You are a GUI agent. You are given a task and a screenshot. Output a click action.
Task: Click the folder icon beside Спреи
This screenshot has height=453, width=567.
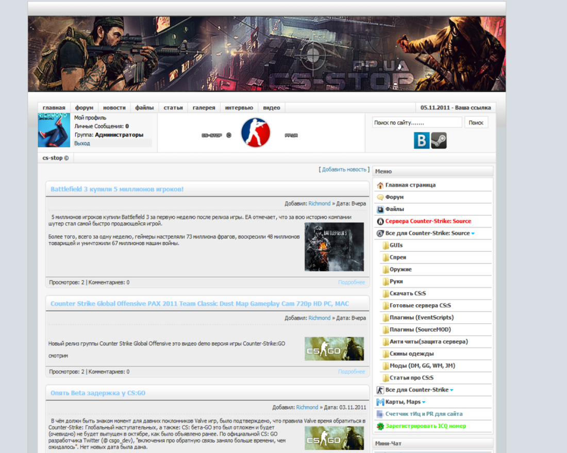[386, 257]
